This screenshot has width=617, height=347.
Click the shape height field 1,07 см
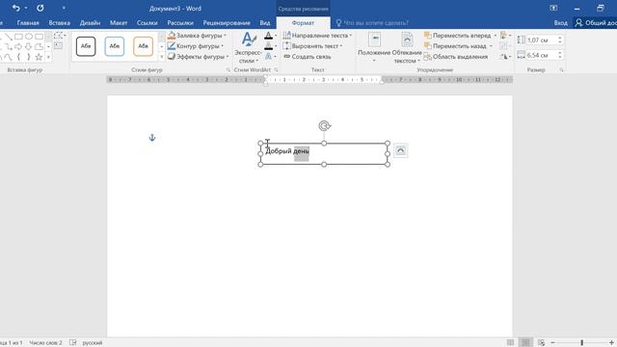pos(541,40)
